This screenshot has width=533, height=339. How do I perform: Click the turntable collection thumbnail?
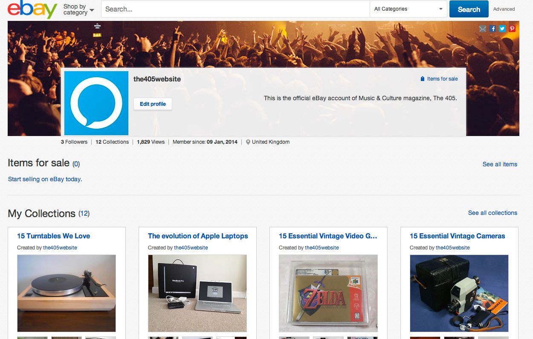[x=67, y=293]
